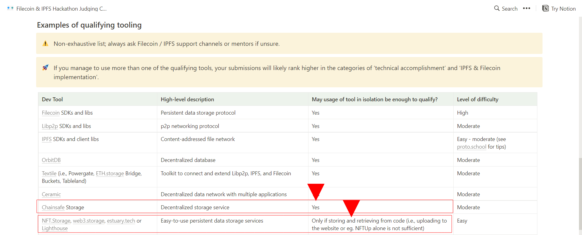Open the Filecoin link
Viewport: 582px width, 235px height.
(50, 113)
